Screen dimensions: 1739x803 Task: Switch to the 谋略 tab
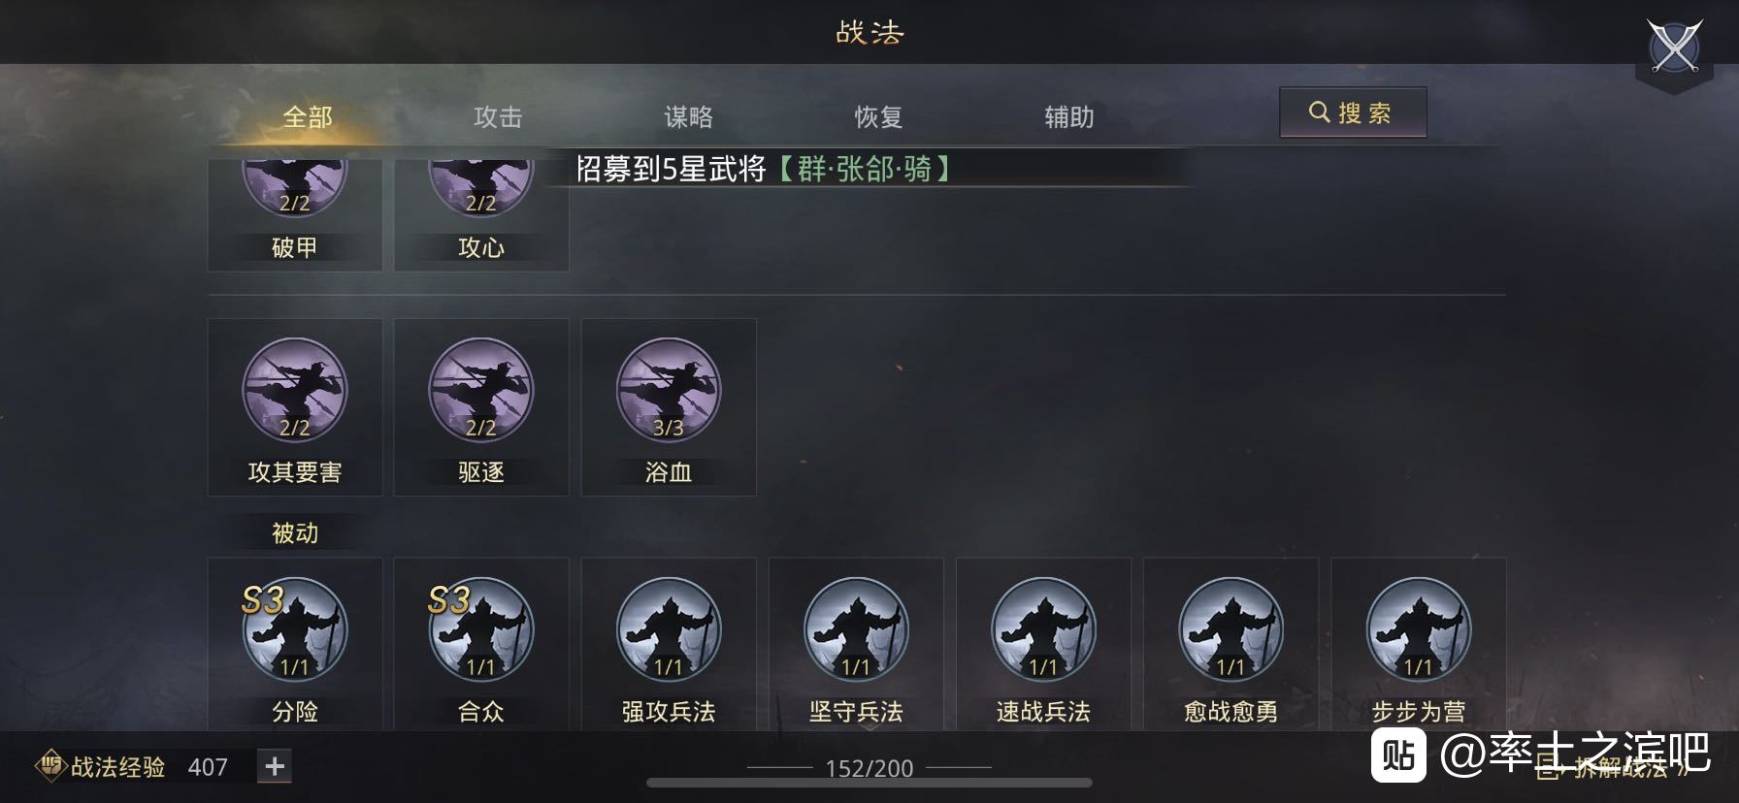688,117
